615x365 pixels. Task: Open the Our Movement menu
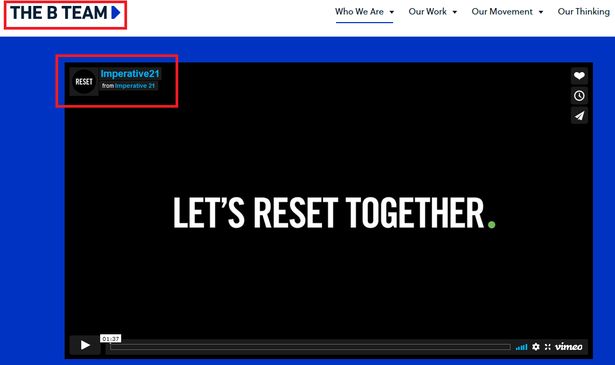pyautogui.click(x=502, y=12)
